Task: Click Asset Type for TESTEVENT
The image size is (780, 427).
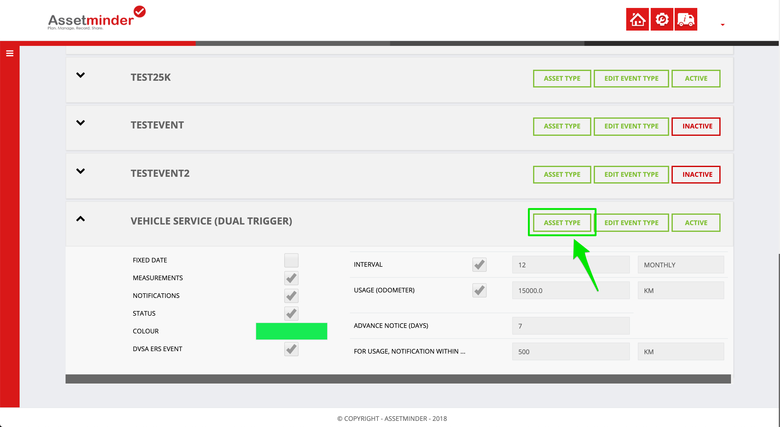Action: pos(562,126)
